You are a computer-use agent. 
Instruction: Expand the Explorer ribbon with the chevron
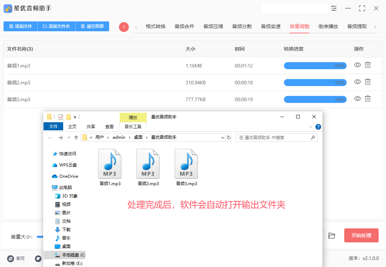310,127
